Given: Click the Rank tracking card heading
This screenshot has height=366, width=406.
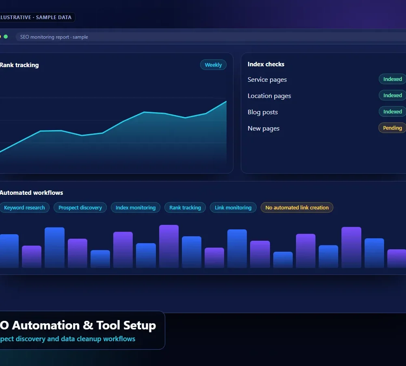Looking at the screenshot, I should click(x=19, y=65).
